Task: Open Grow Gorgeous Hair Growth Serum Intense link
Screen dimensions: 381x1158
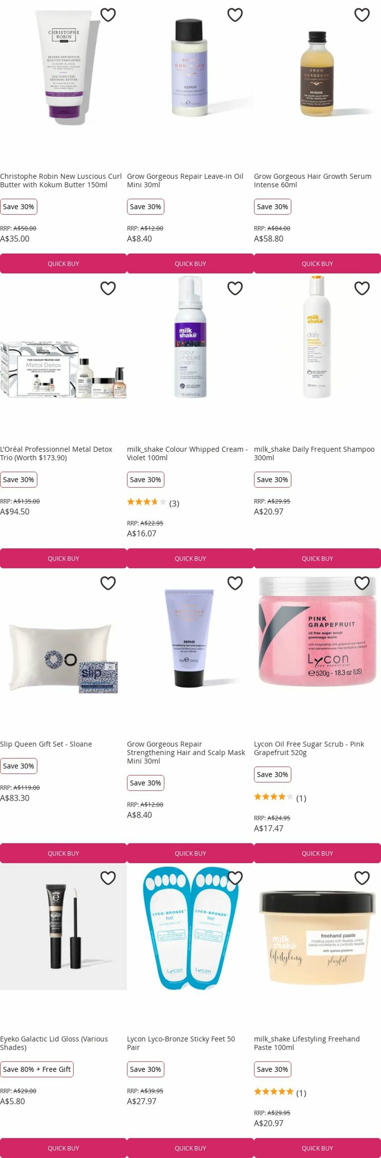Action: [313, 180]
